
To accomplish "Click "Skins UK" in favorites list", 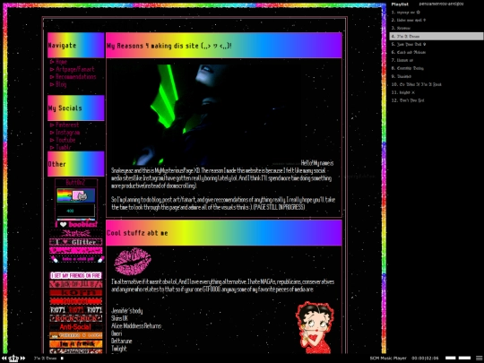I will (119, 318).
